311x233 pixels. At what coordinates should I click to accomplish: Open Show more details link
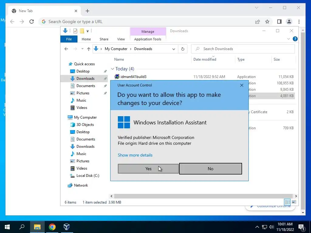[x=135, y=155]
